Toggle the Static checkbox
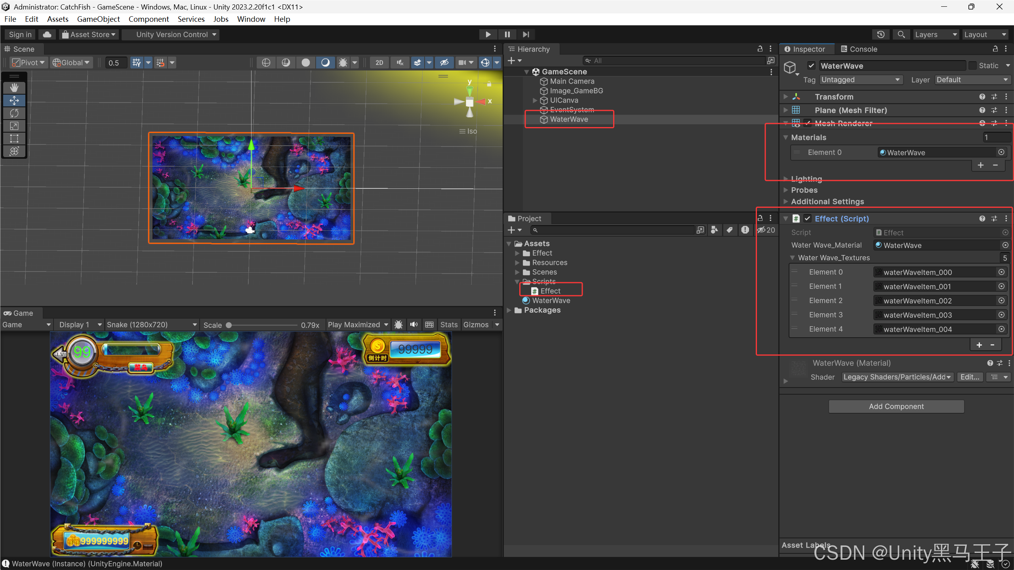 [x=972, y=66]
